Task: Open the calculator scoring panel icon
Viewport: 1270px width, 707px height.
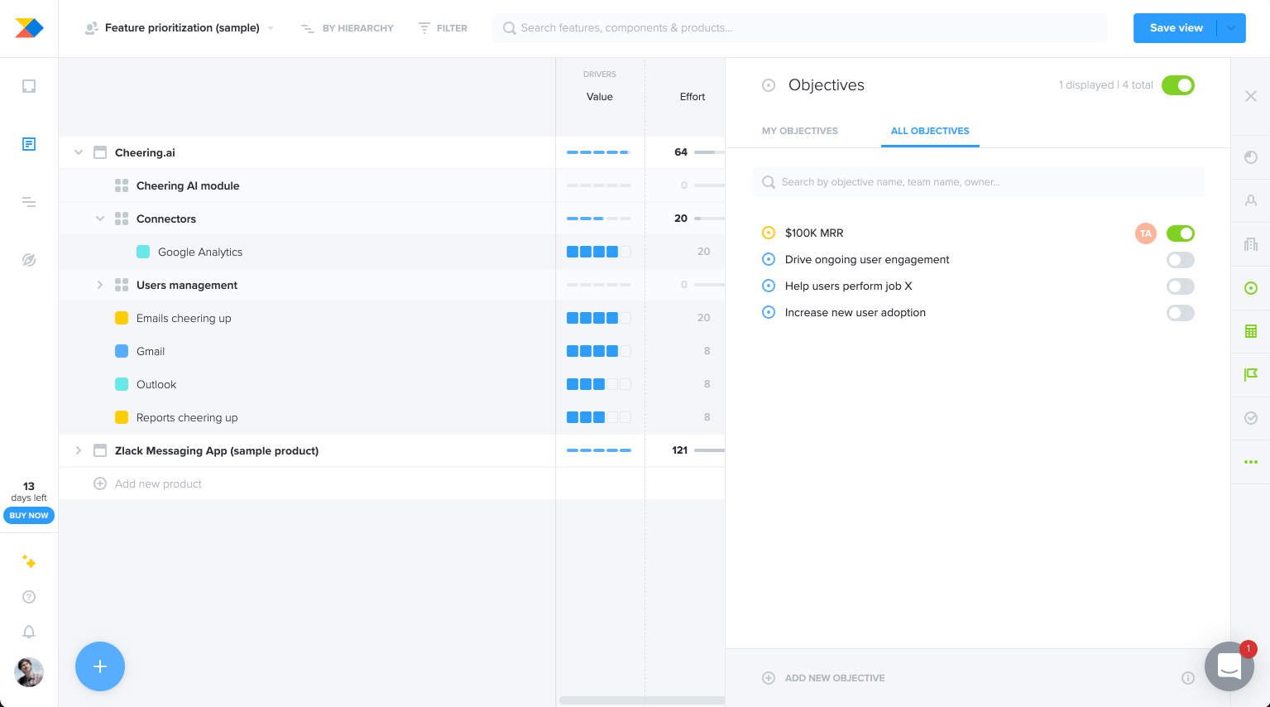Action: (x=1250, y=330)
